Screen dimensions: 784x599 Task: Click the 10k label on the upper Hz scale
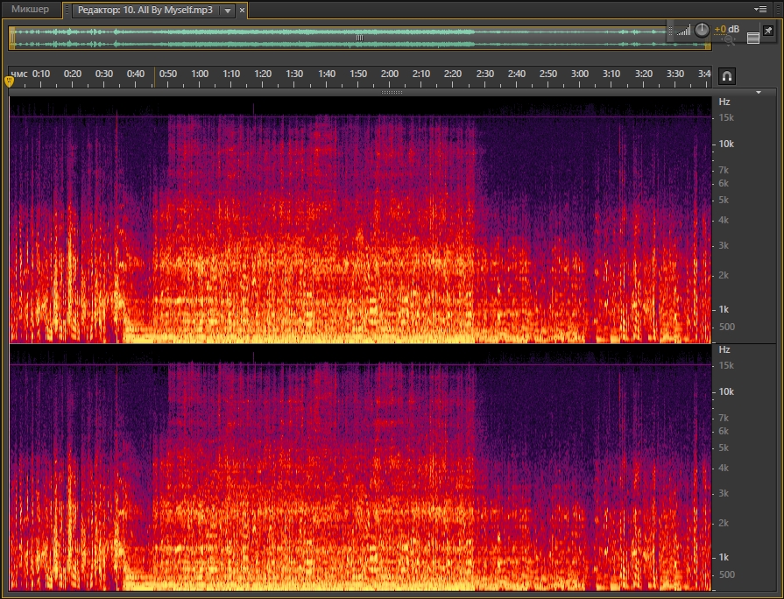[726, 144]
